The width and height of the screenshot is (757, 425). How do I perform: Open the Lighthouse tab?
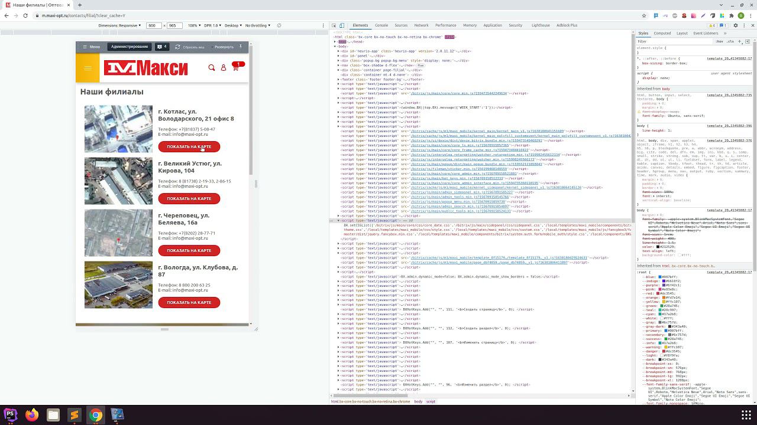point(541,25)
